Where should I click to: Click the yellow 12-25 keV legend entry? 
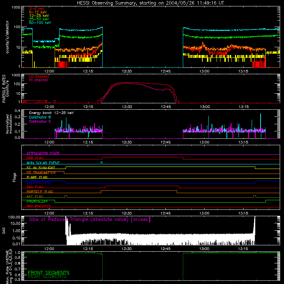[x=39, y=16]
